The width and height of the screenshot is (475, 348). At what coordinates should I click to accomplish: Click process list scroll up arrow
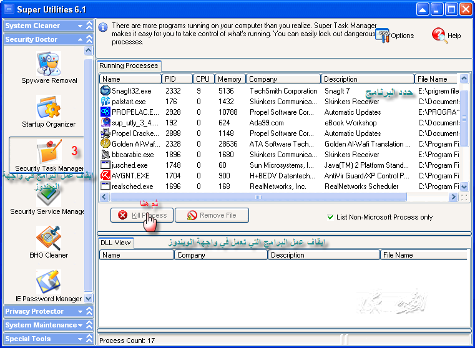pyautogui.click(x=464, y=79)
